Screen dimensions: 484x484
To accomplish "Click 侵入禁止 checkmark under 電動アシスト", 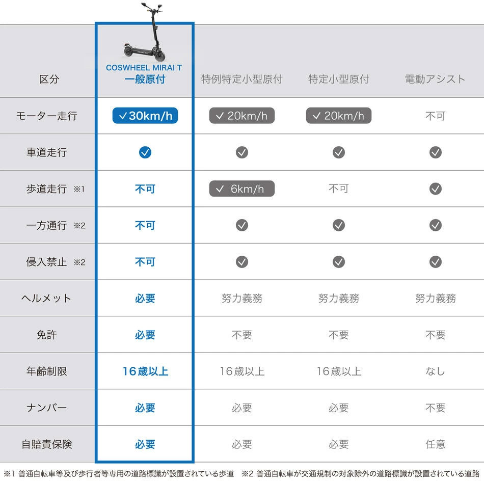I will pyautogui.click(x=435, y=262).
